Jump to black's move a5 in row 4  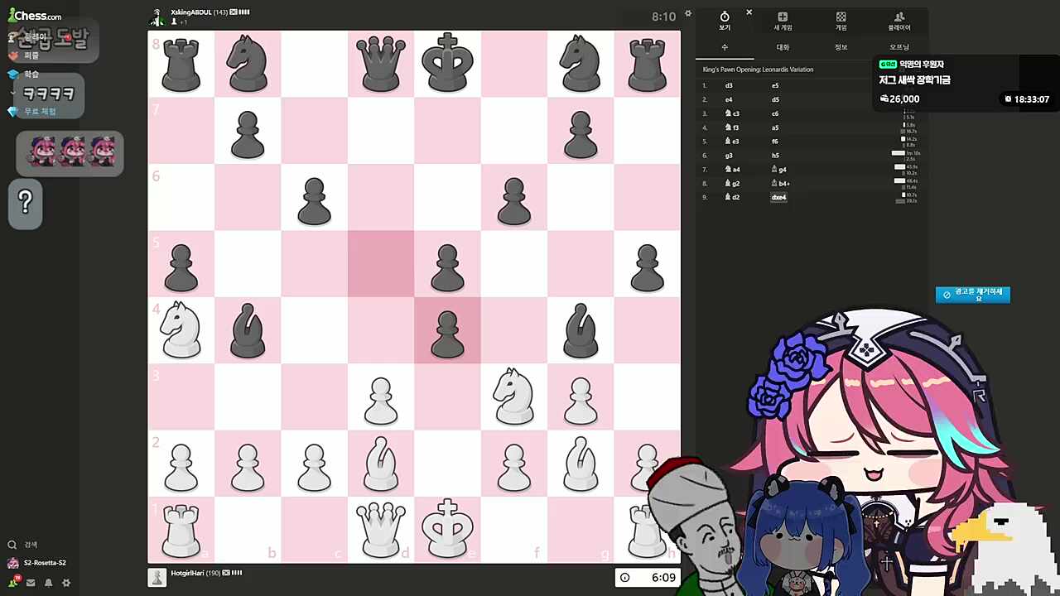(x=775, y=127)
